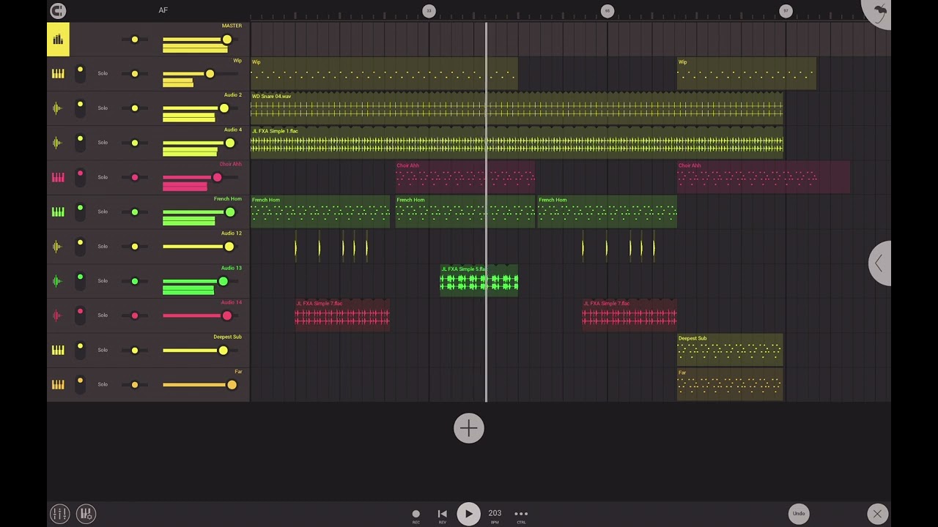Toggle mute switch on Audio 12 track
The image size is (938, 527).
pyautogui.click(x=80, y=246)
